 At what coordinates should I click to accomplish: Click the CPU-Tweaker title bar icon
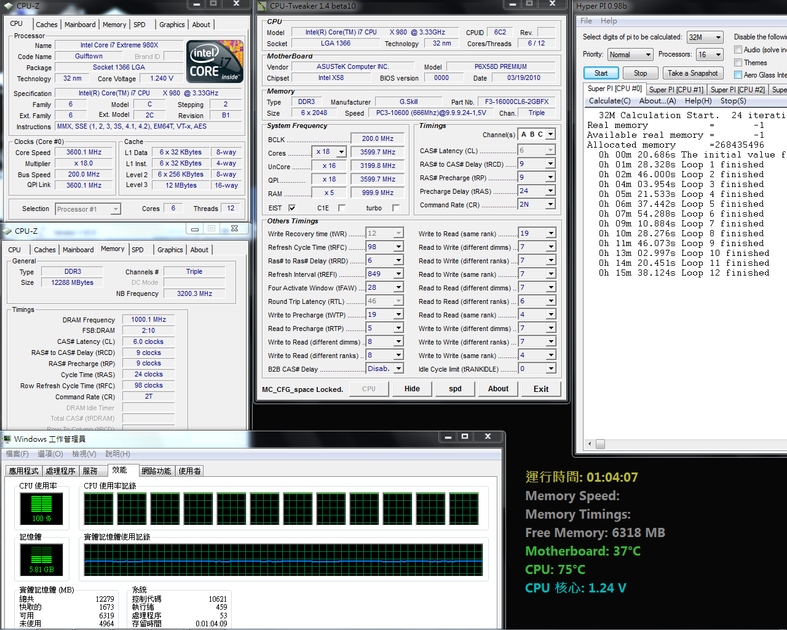click(x=262, y=6)
